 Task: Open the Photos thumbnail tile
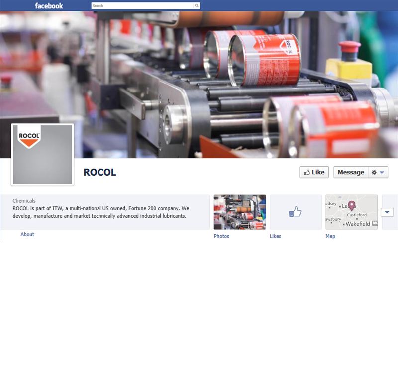click(x=240, y=212)
